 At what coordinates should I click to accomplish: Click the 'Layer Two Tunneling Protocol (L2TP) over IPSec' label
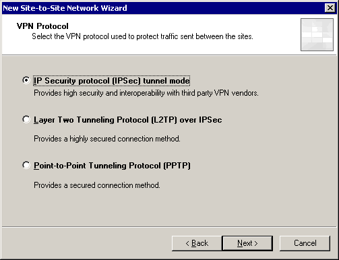[x=128, y=120]
